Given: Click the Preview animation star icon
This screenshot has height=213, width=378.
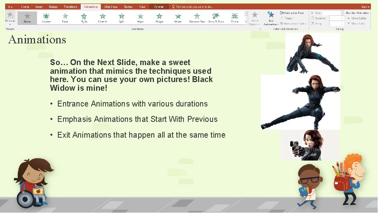Looking at the screenshot, I should pyautogui.click(x=10, y=15).
